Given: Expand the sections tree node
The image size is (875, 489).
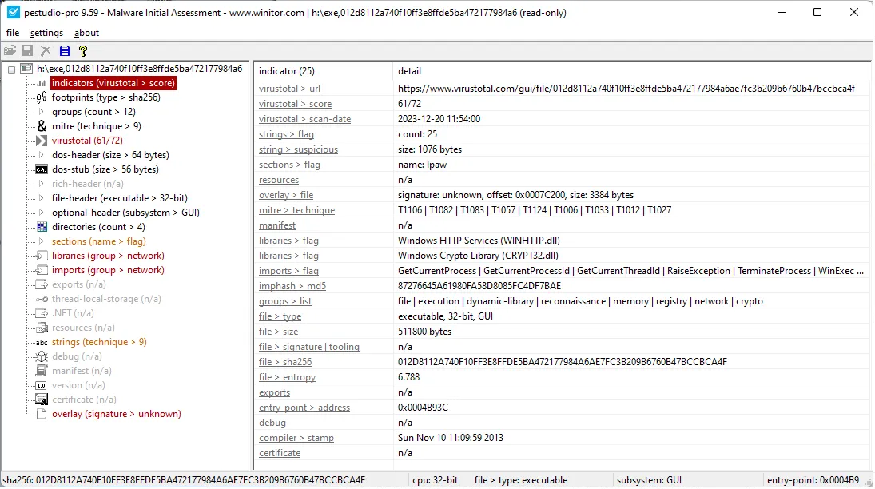Looking at the screenshot, I should (x=41, y=241).
